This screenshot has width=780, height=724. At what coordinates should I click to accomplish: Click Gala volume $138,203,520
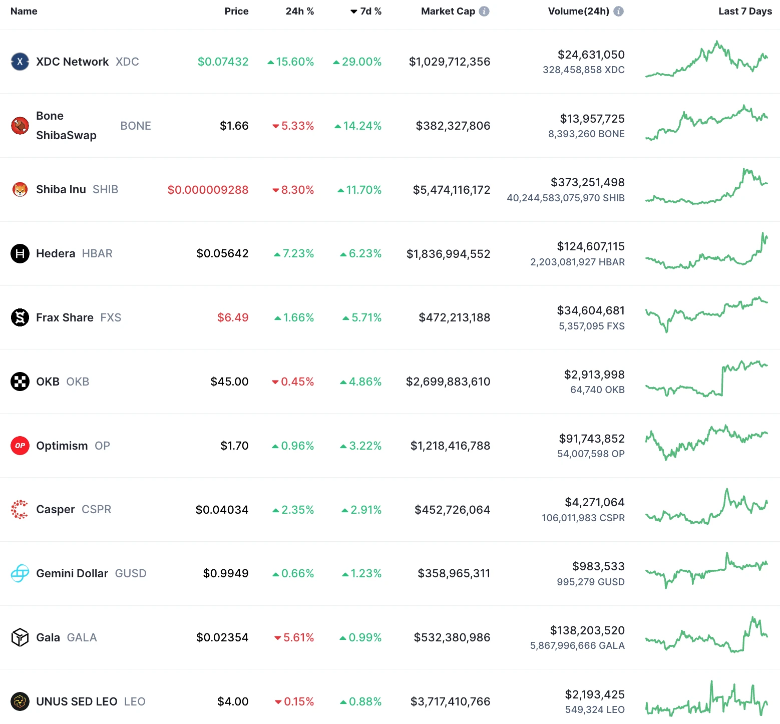click(587, 630)
